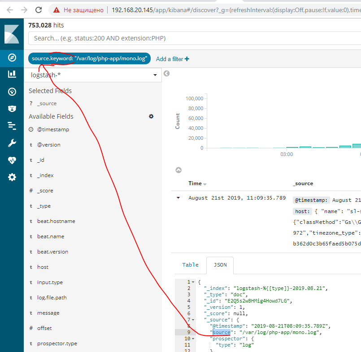The width and height of the screenshot is (361, 352).
Task: Switch to the Table tab
Action: point(190,265)
